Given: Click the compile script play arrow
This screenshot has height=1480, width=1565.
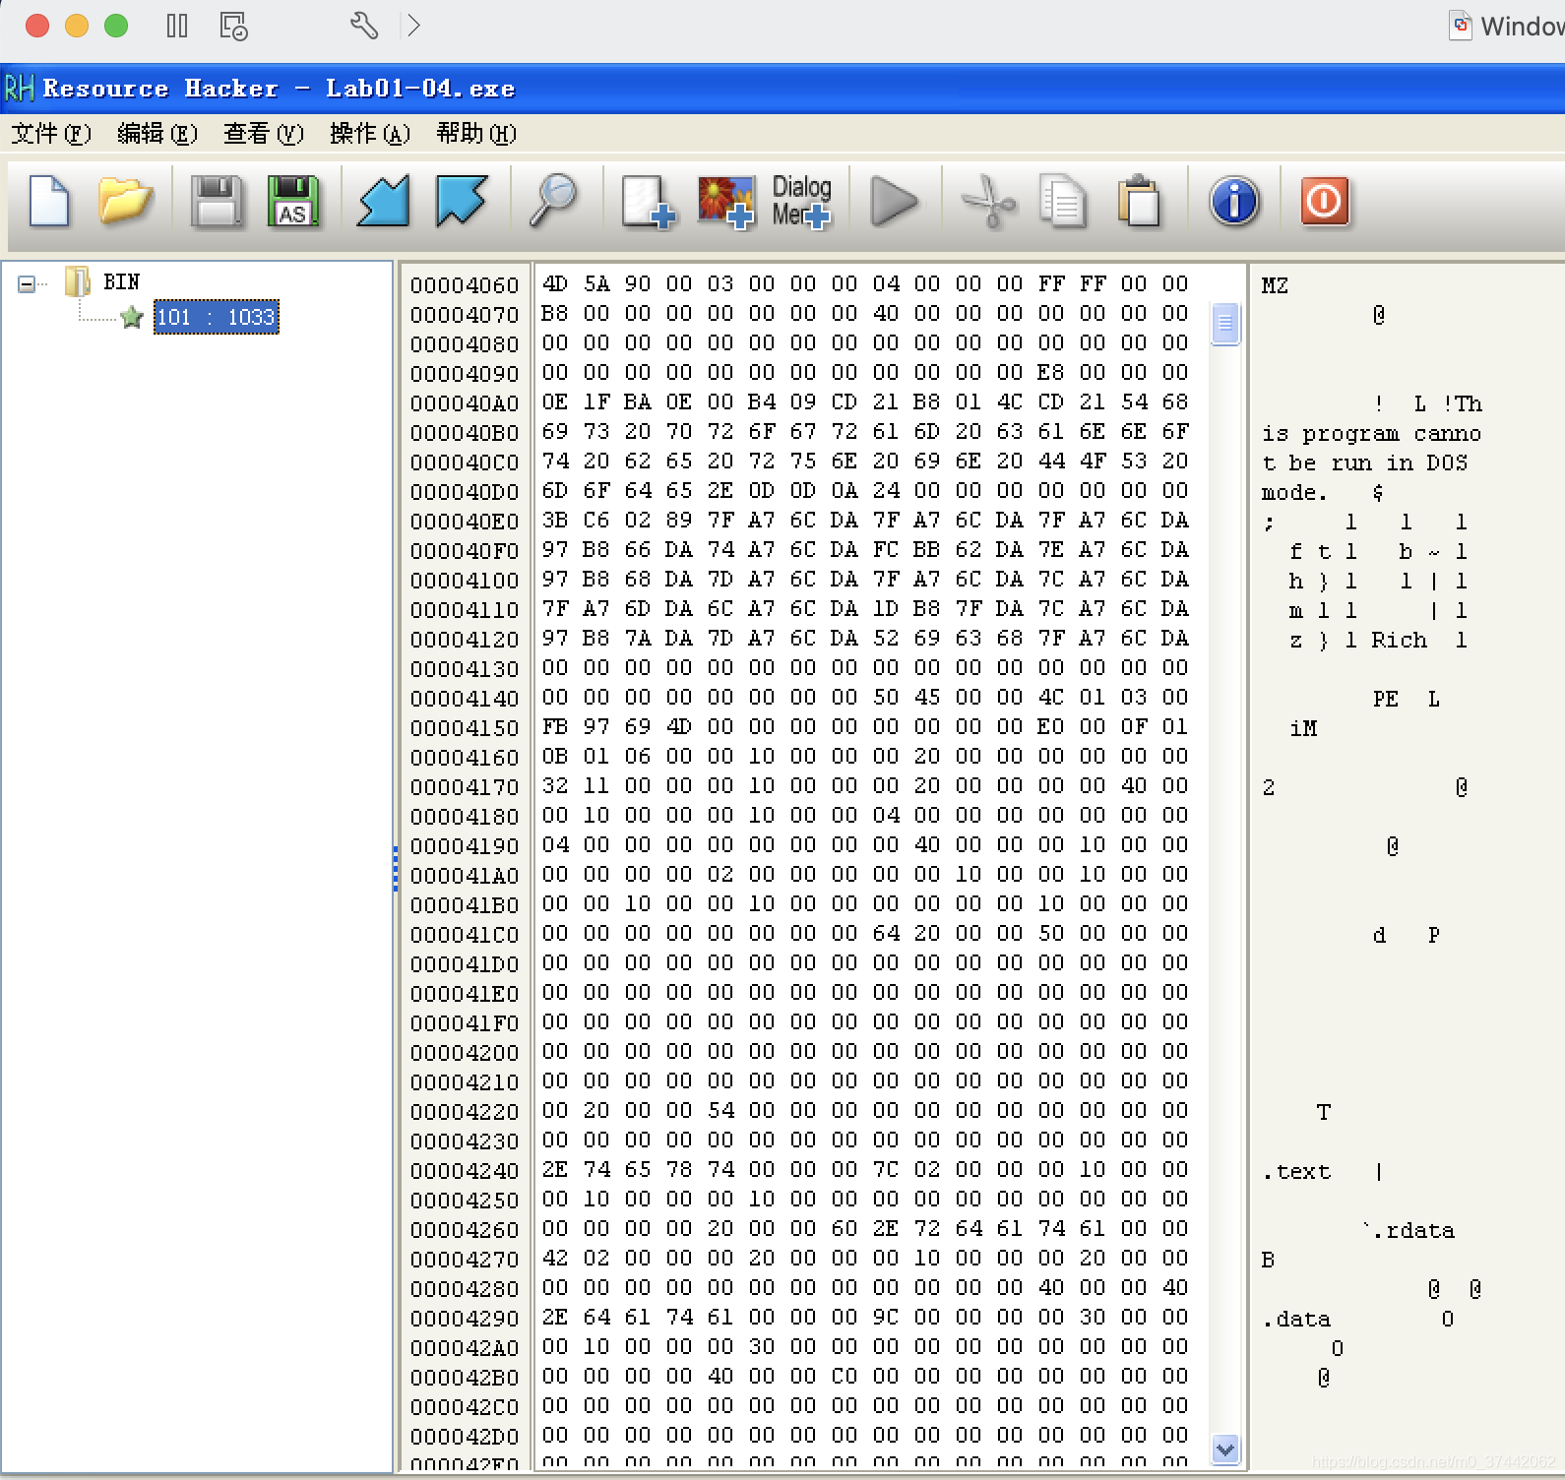Looking at the screenshot, I should 894,203.
